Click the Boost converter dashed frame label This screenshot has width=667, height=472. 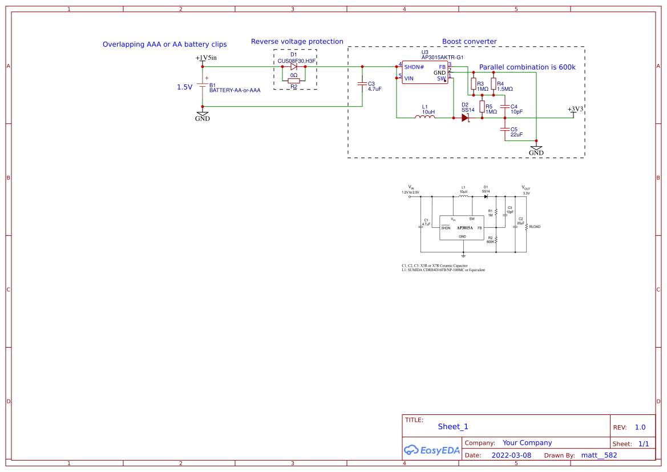470,41
